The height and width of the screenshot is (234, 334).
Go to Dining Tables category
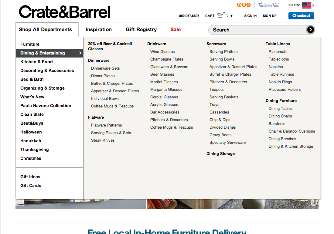pos(281,109)
